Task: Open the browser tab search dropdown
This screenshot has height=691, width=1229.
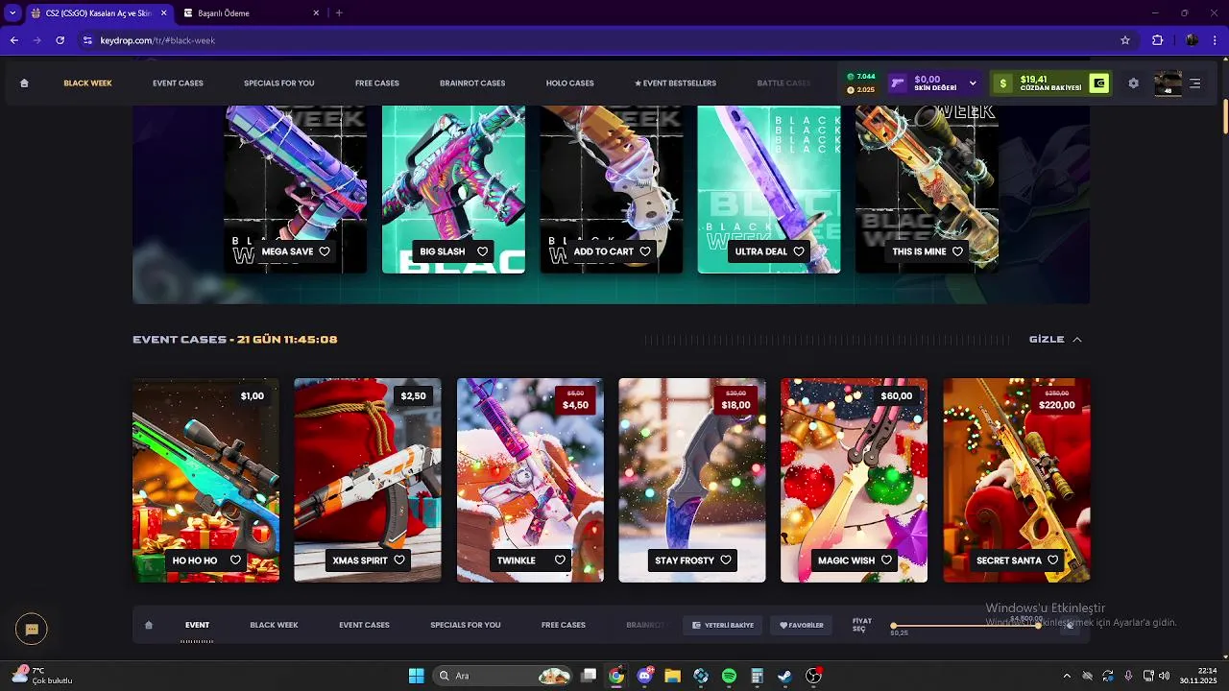Action: click(12, 13)
